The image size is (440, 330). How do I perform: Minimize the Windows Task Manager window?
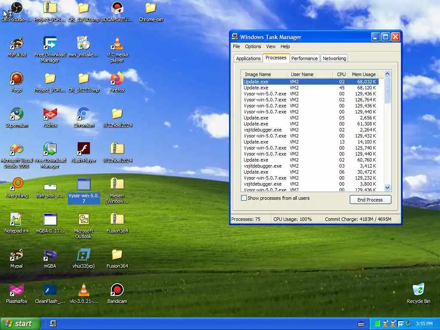pos(376,37)
